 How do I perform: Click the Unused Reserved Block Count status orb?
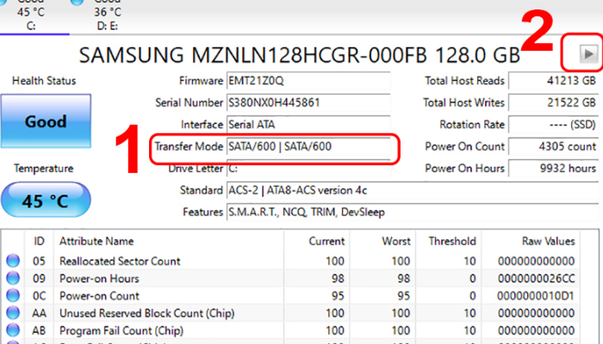(x=13, y=314)
